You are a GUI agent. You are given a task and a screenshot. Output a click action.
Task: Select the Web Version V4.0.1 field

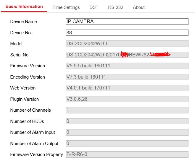tap(127, 88)
